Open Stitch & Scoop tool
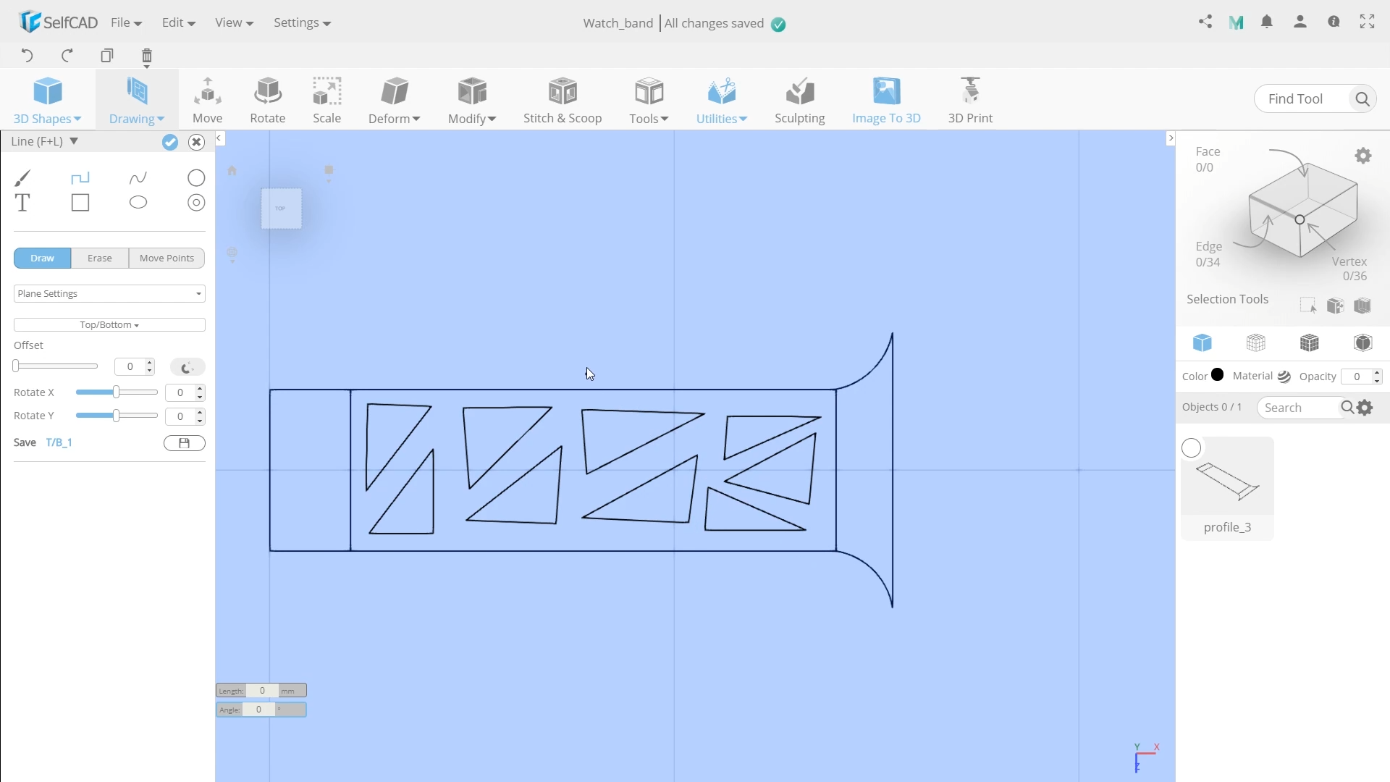Viewport: 1390px width, 782px height. pyautogui.click(x=563, y=100)
